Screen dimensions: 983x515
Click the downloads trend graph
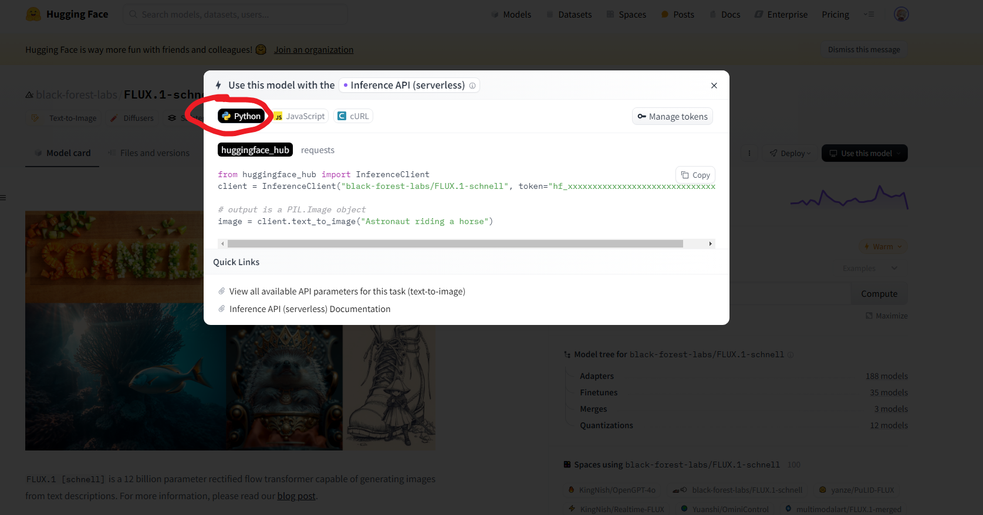click(x=849, y=197)
